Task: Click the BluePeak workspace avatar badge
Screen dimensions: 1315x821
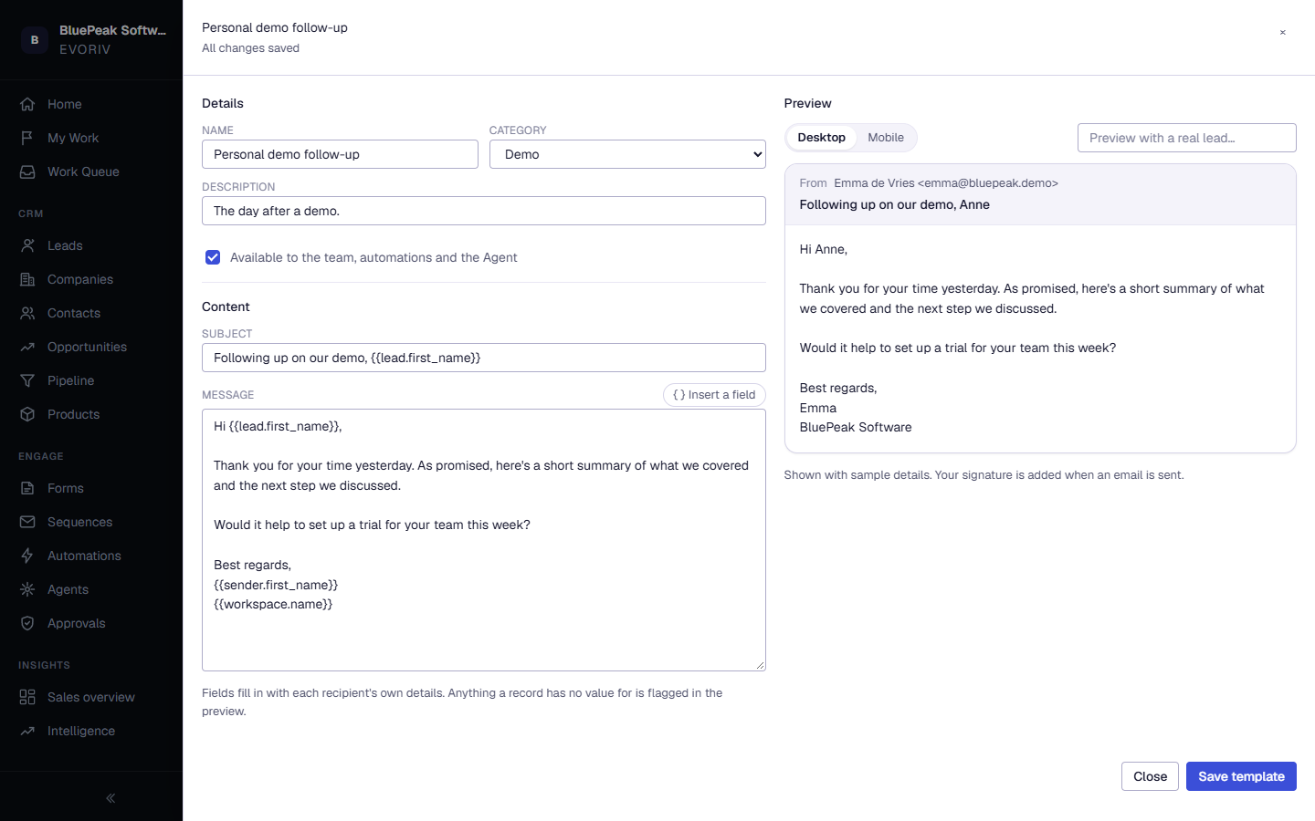Action: [35, 40]
